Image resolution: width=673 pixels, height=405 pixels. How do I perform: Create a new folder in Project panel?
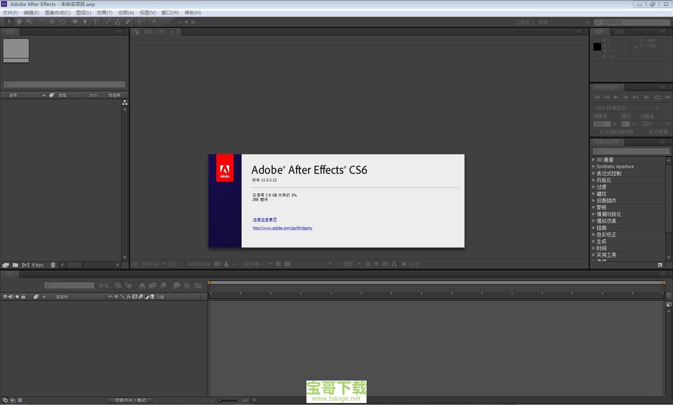(15, 265)
